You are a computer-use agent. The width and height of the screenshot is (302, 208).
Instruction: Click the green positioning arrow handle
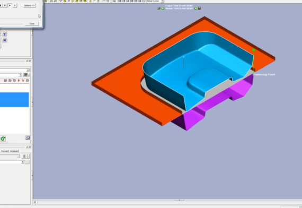pos(254,50)
